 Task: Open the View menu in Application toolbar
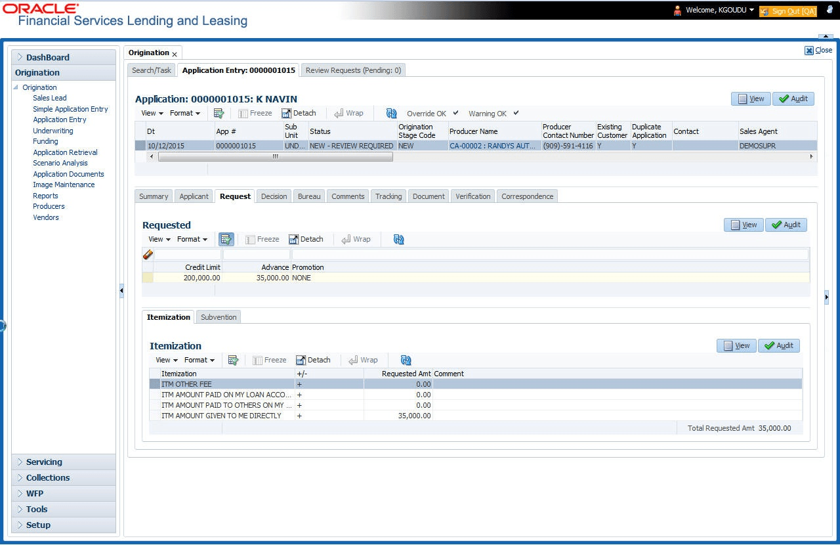tap(152, 113)
